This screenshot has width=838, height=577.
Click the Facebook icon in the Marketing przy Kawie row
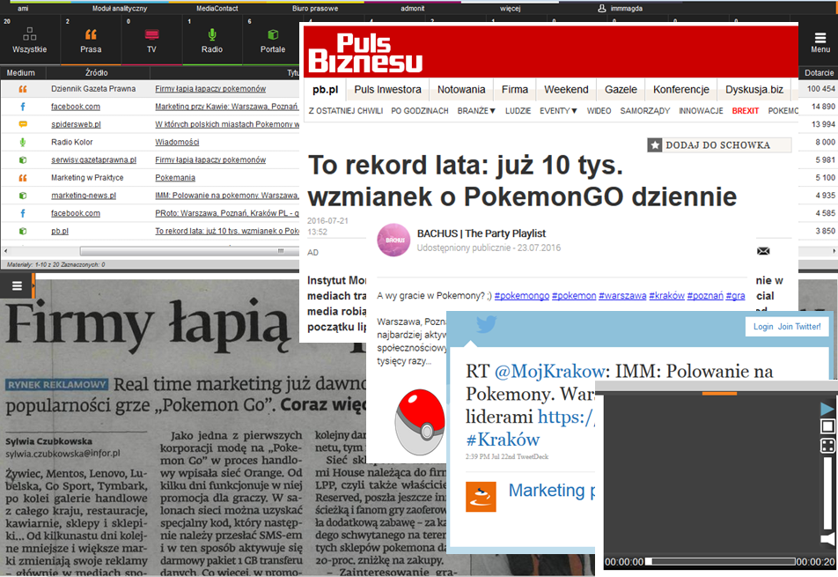23,107
